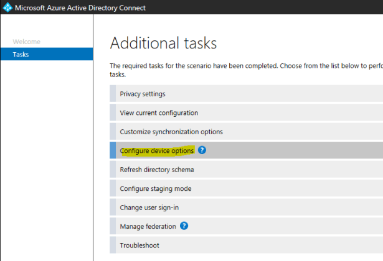Open Privacy settings task
The height and width of the screenshot is (261, 383).
[143, 94]
